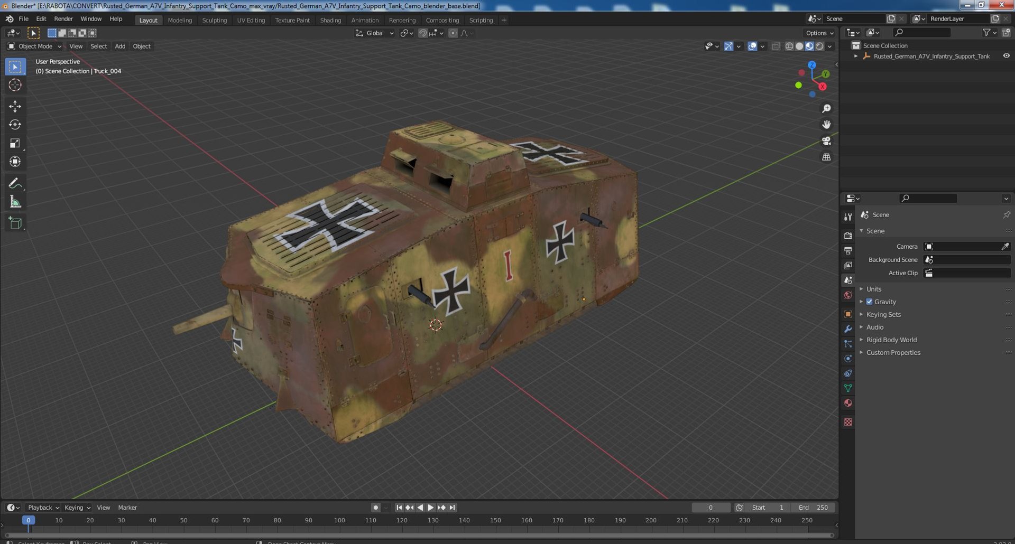Select the Rotate tool
Screen dimensions: 1015x544
pyautogui.click(x=15, y=125)
